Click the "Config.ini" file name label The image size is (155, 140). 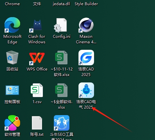[62, 37]
